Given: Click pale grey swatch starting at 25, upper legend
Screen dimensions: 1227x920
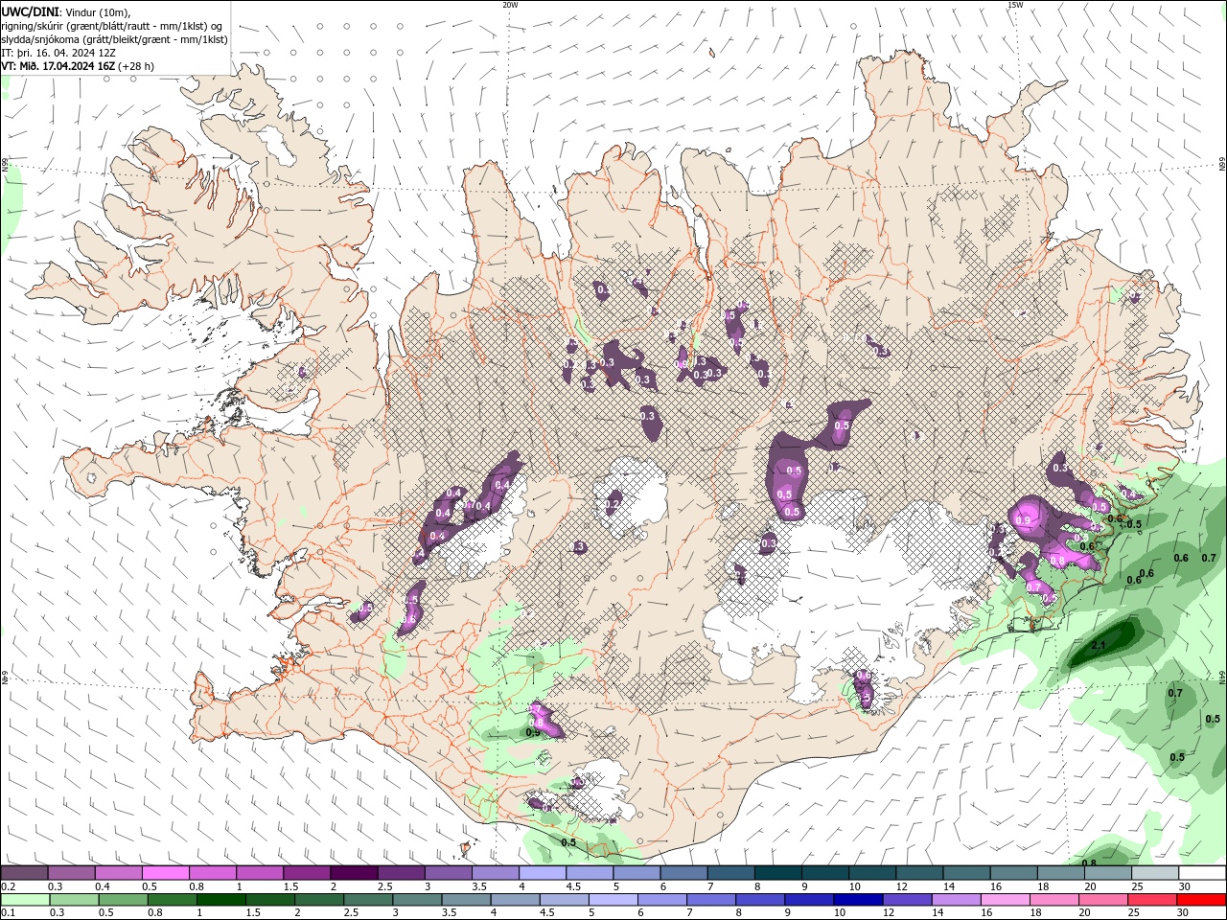Looking at the screenshot, I should (x=1154, y=873).
